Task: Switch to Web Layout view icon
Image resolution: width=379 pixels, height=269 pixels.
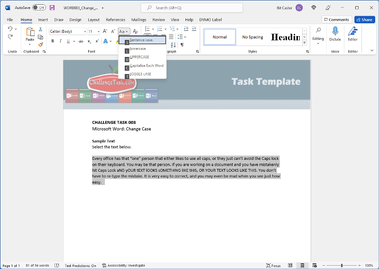Action: [314, 265]
